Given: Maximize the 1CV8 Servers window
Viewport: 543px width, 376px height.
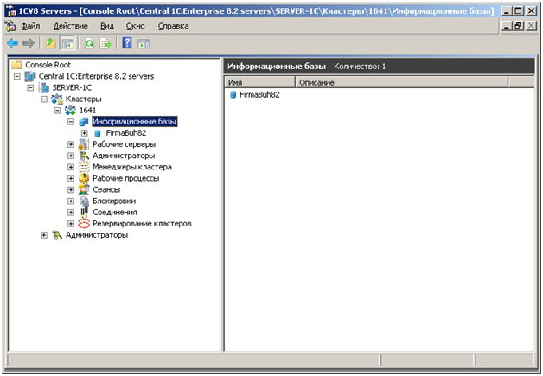Looking at the screenshot, I should coord(518,10).
